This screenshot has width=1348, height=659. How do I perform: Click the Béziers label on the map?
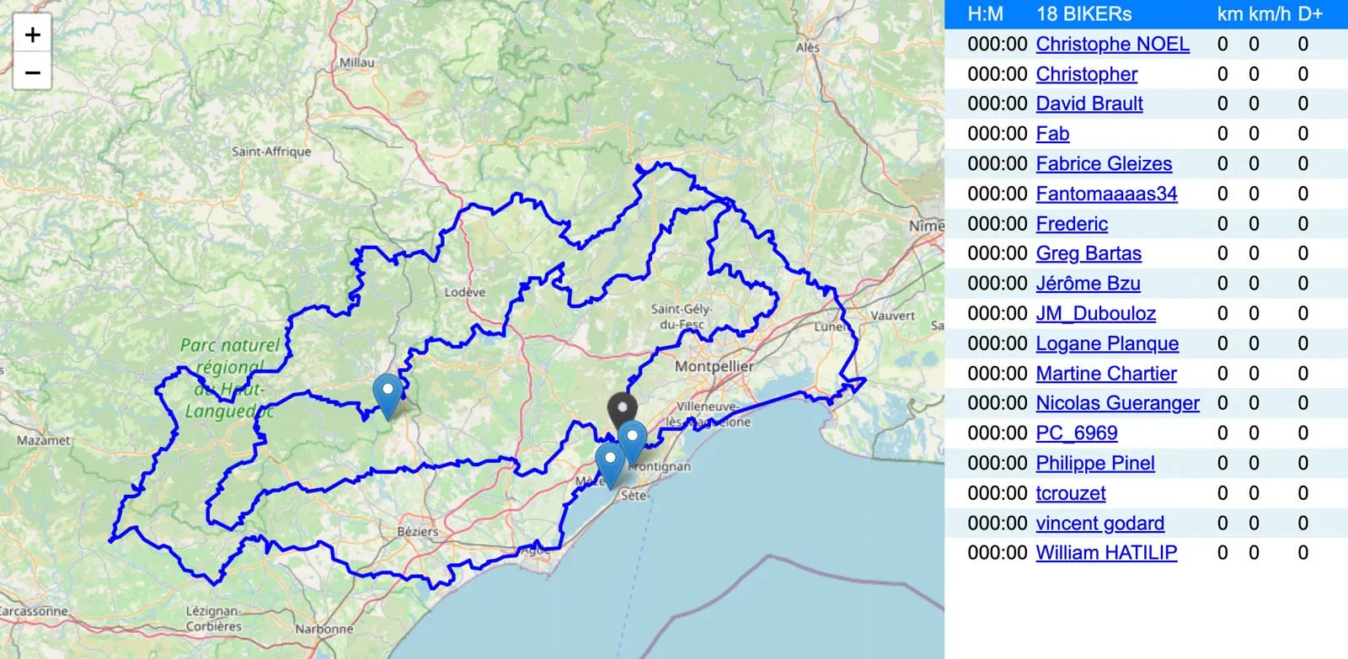pyautogui.click(x=418, y=532)
